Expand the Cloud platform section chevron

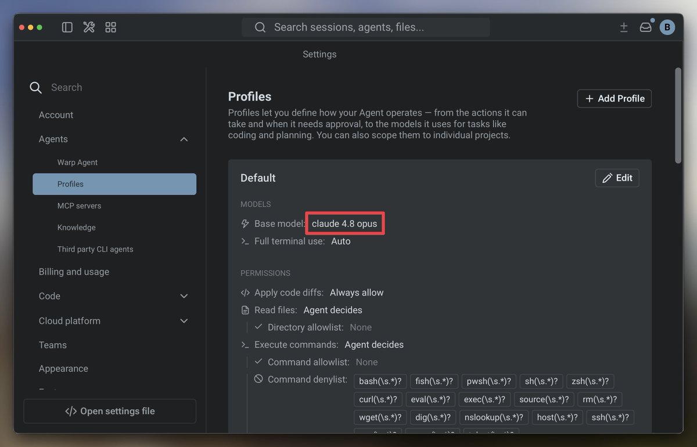(x=184, y=321)
